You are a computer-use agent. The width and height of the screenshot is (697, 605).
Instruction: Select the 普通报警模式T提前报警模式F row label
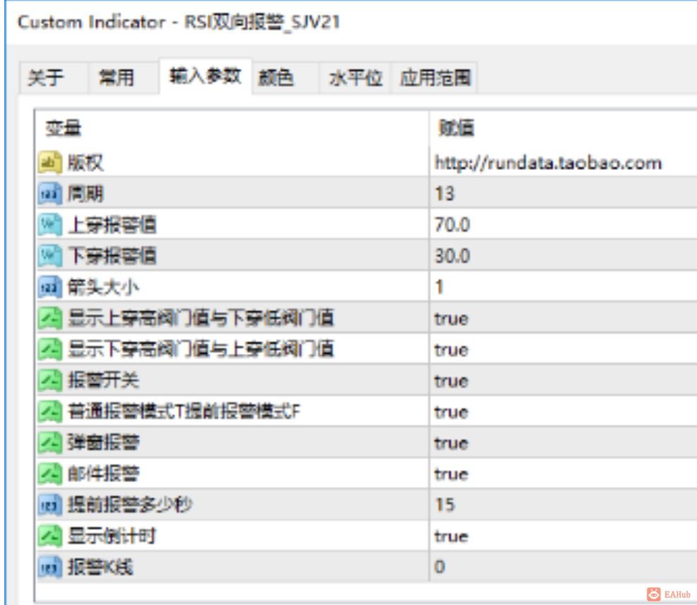pyautogui.click(x=184, y=412)
